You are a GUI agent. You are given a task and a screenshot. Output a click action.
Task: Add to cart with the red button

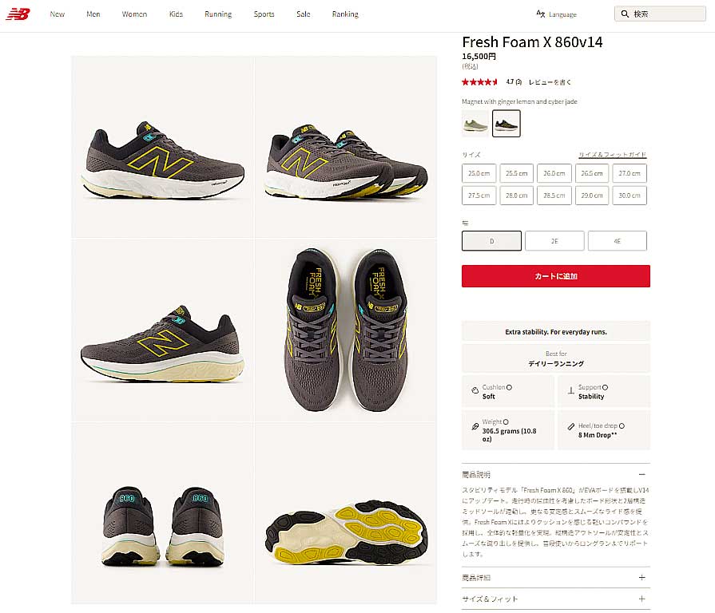[556, 276]
